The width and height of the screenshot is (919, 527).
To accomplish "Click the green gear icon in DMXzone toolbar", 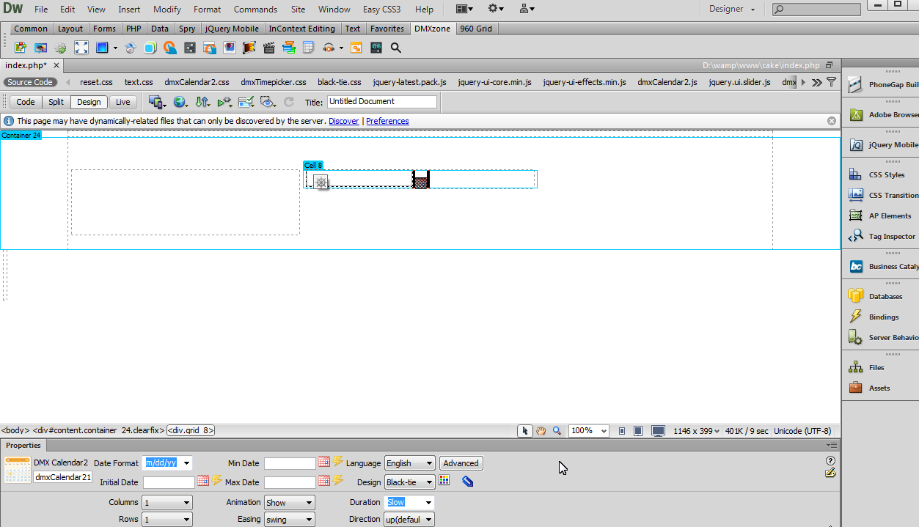I will coord(61,48).
